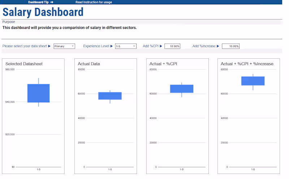
Task: Click the Add %Increase input field
Action: tap(230, 46)
